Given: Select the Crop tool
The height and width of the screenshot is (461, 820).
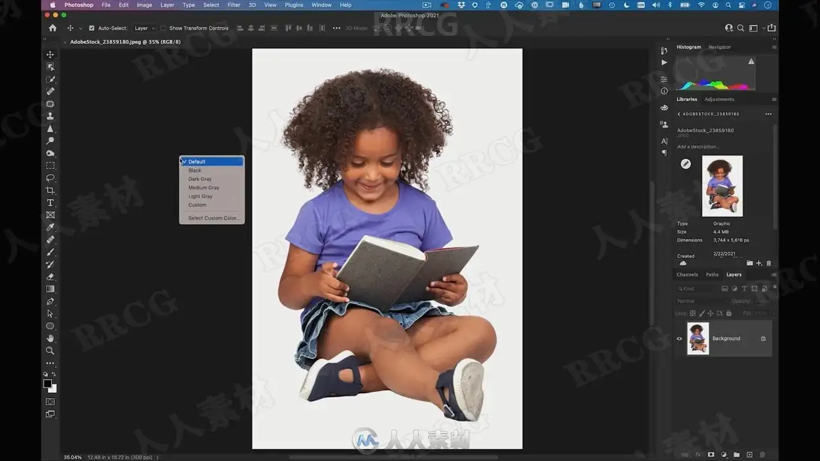Looking at the screenshot, I should point(51,190).
